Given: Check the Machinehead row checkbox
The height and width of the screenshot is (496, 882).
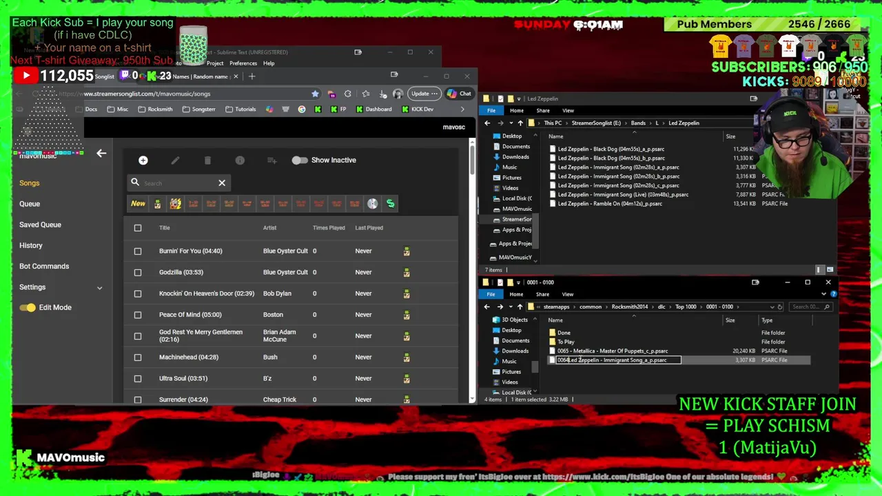Looking at the screenshot, I should pos(138,358).
